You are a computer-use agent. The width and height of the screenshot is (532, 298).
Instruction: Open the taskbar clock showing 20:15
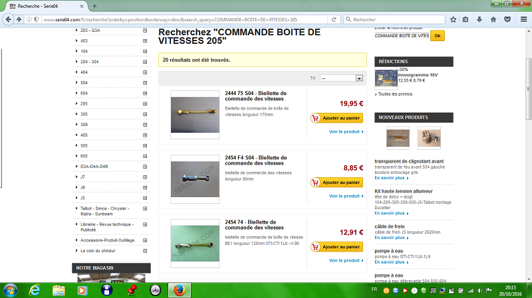click(510, 291)
